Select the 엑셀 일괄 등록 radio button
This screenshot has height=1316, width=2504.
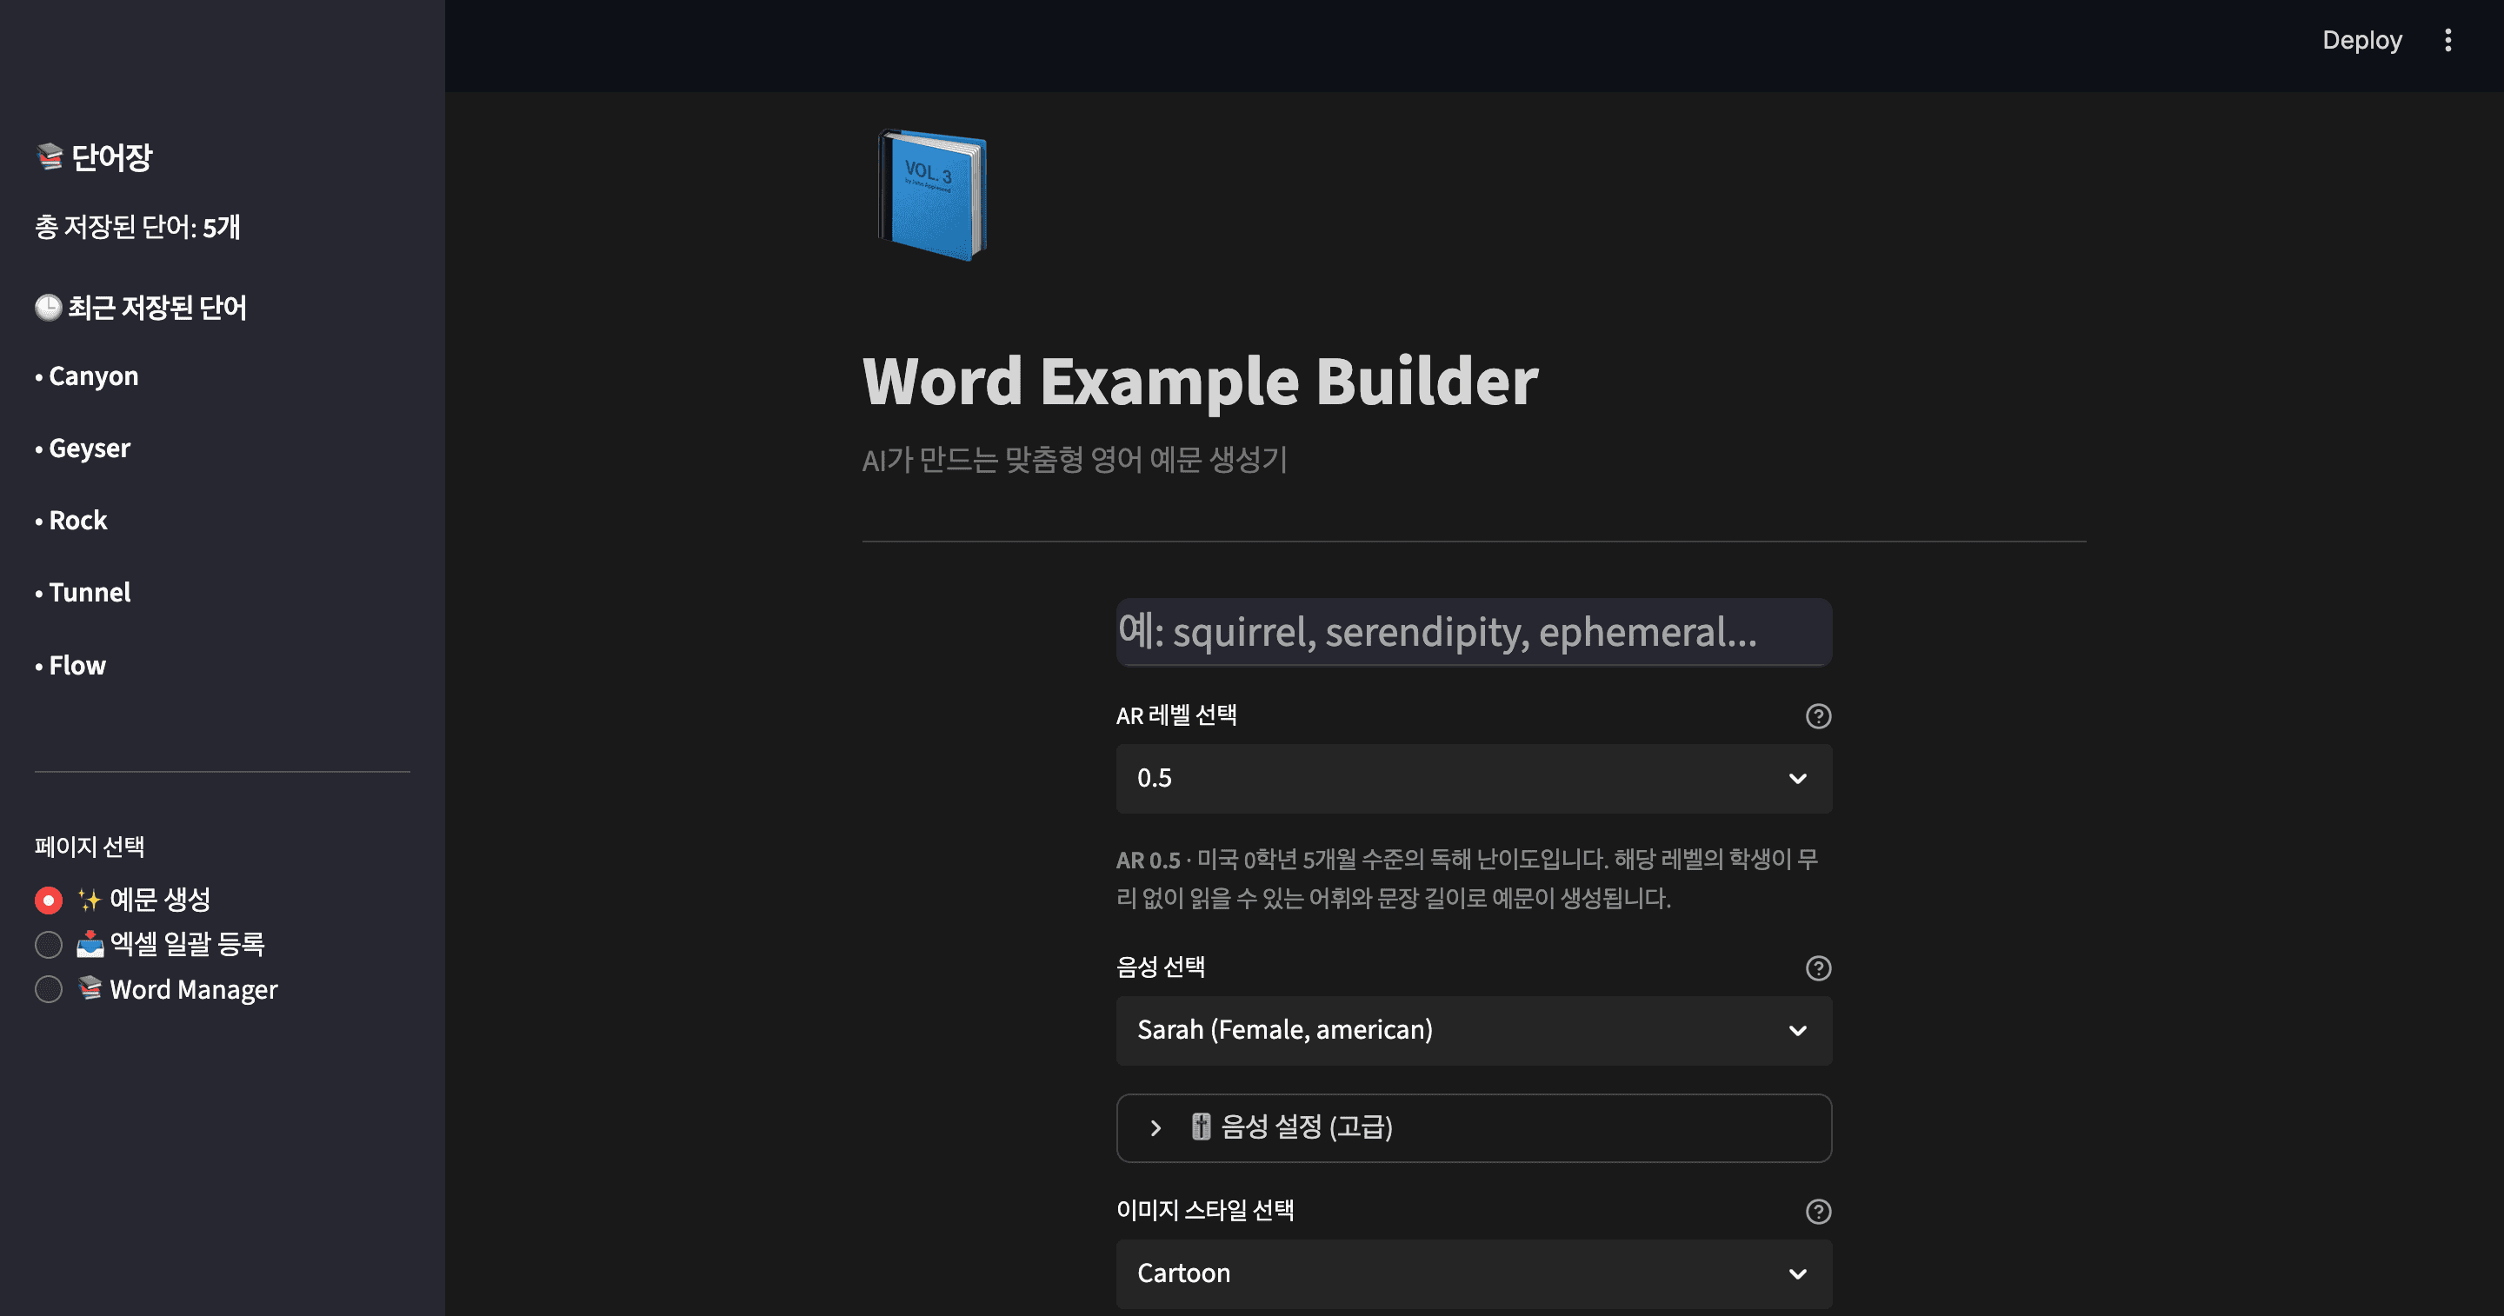point(48,944)
